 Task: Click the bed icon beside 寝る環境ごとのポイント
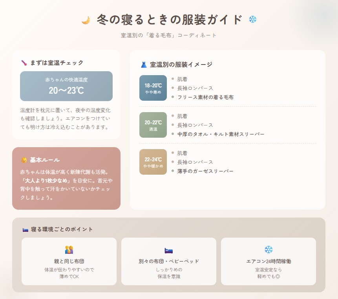click(26, 229)
